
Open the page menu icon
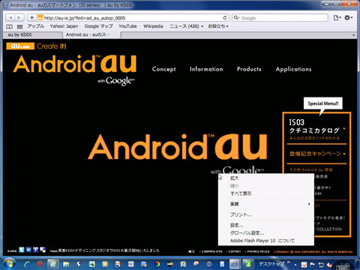337,18
